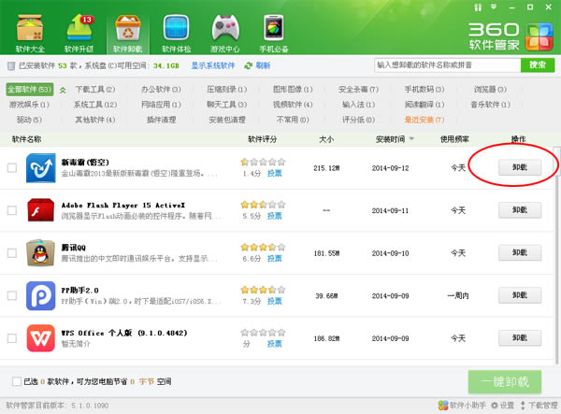The width and height of the screenshot is (561, 414).
Task: Click 卸载 button for 腾讯QQ
Action: (x=520, y=252)
